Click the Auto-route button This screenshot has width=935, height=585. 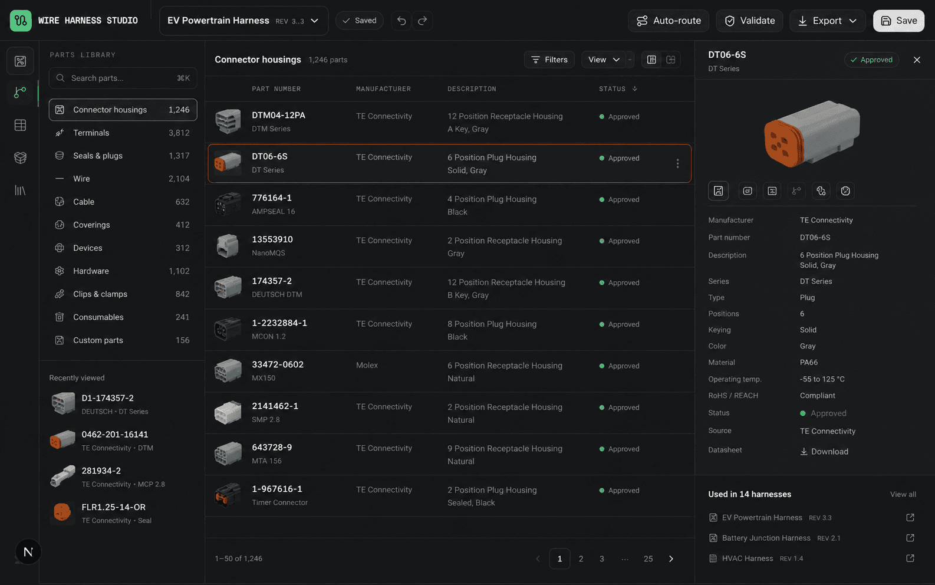coord(669,21)
